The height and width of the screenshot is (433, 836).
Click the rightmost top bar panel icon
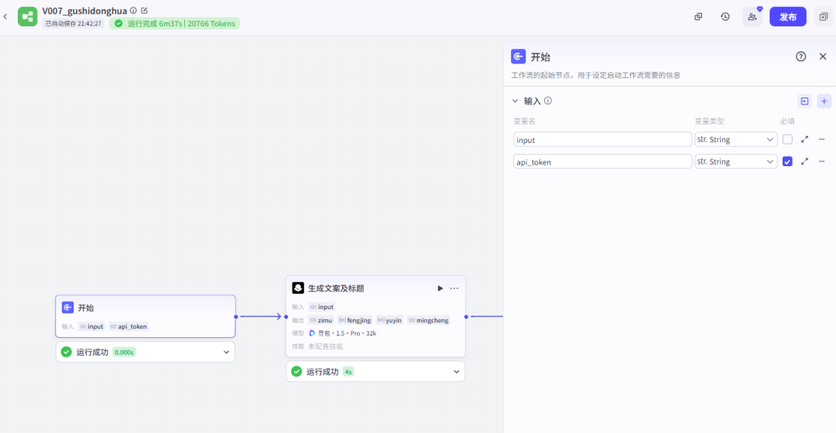823,16
